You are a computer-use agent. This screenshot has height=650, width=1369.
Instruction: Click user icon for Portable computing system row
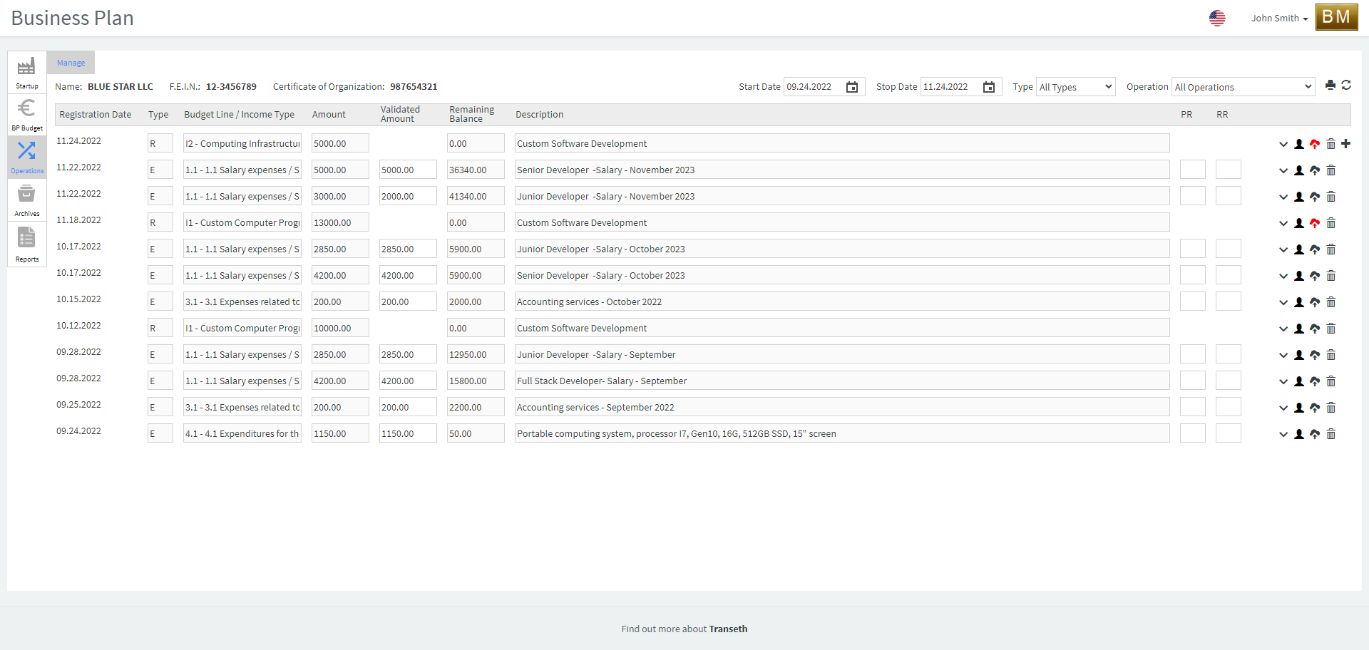(x=1299, y=434)
